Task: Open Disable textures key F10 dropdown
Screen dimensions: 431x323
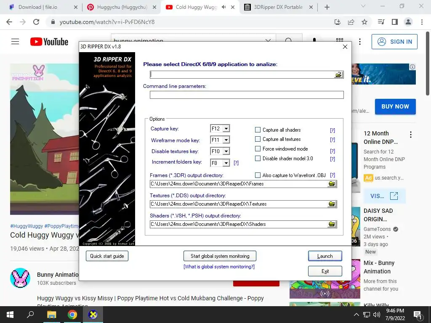Action: coord(226,151)
